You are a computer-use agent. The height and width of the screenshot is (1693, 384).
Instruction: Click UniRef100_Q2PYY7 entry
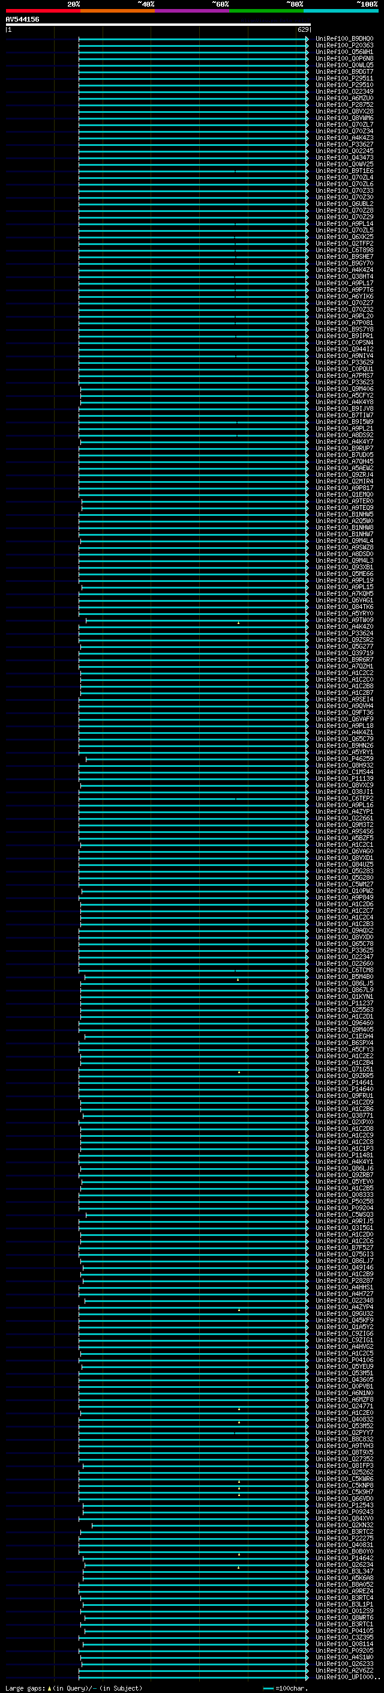point(344,1432)
